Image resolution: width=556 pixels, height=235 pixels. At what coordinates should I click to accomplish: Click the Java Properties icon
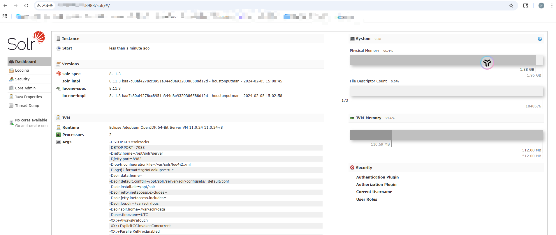pyautogui.click(x=11, y=97)
